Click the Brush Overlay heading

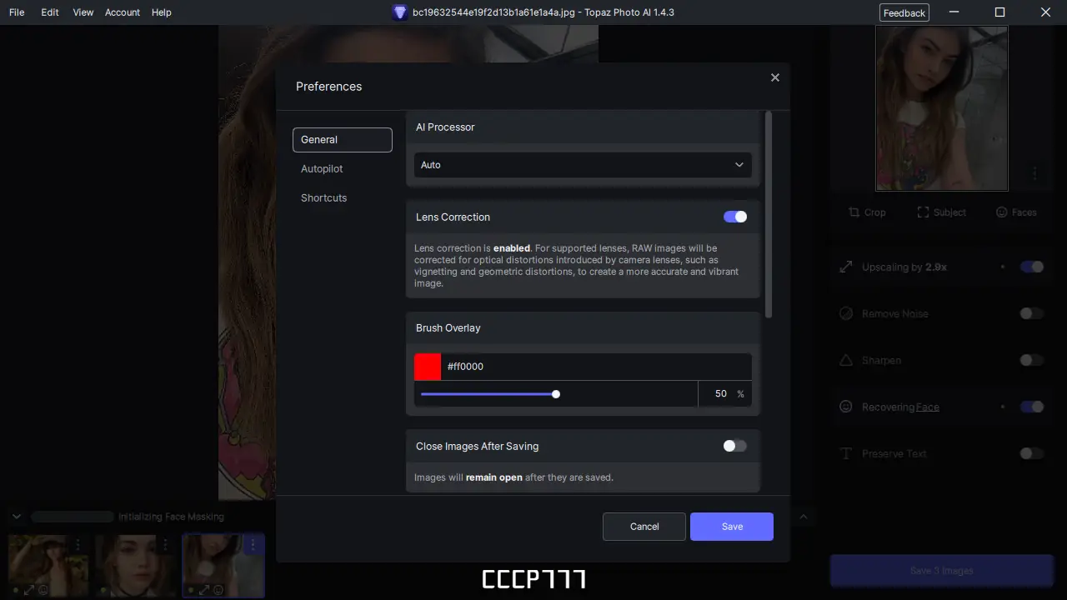448,328
